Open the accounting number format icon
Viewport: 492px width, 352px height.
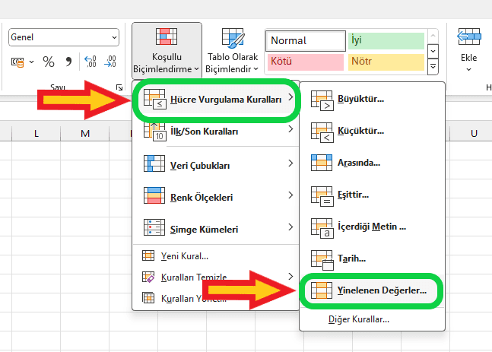[21, 62]
